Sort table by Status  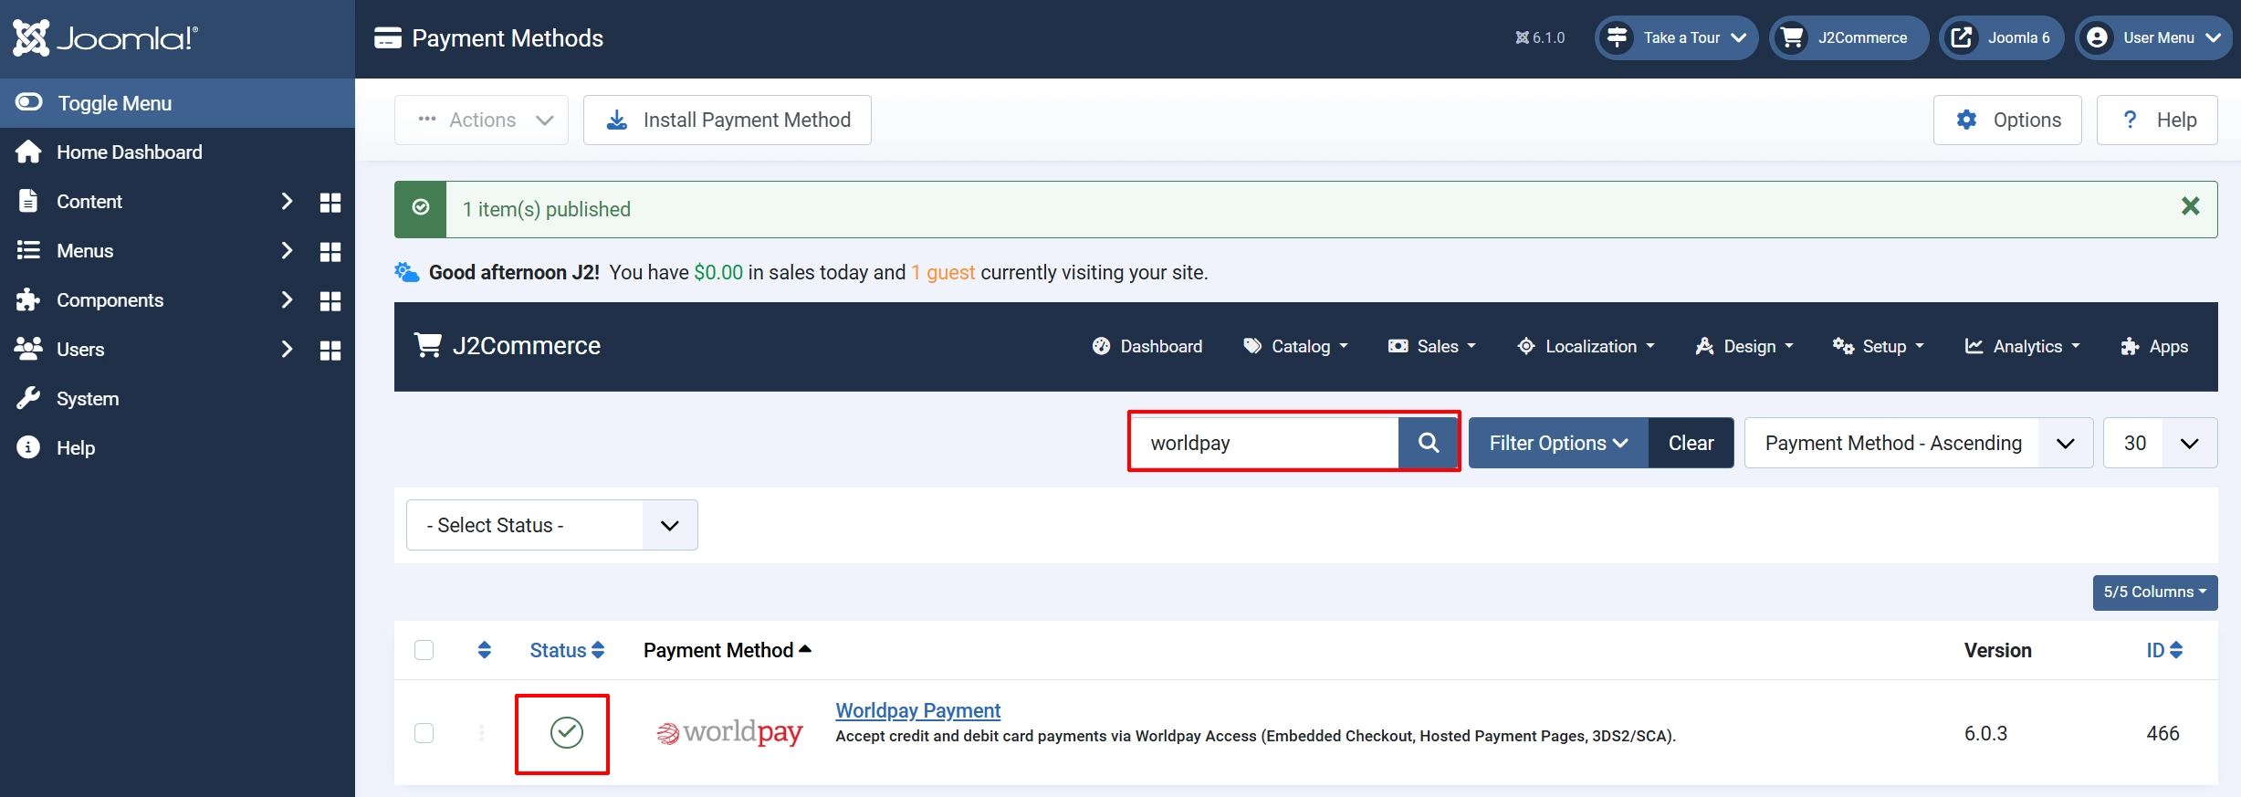(x=567, y=650)
